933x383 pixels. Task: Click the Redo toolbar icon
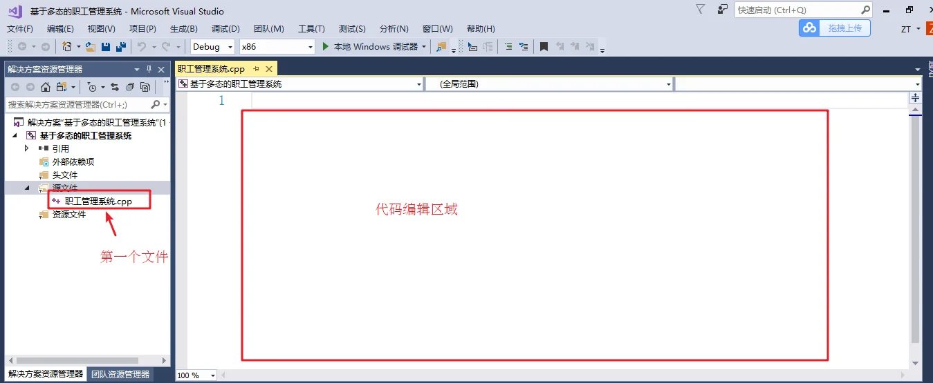click(165, 46)
